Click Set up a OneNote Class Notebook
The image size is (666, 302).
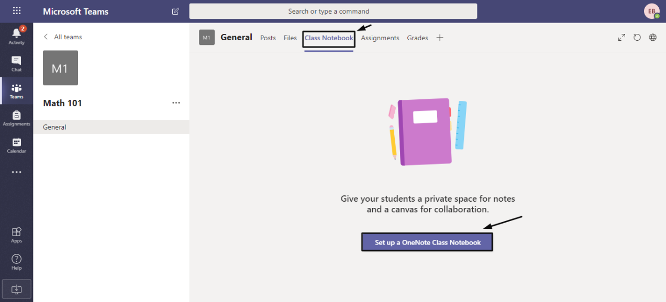click(x=427, y=242)
